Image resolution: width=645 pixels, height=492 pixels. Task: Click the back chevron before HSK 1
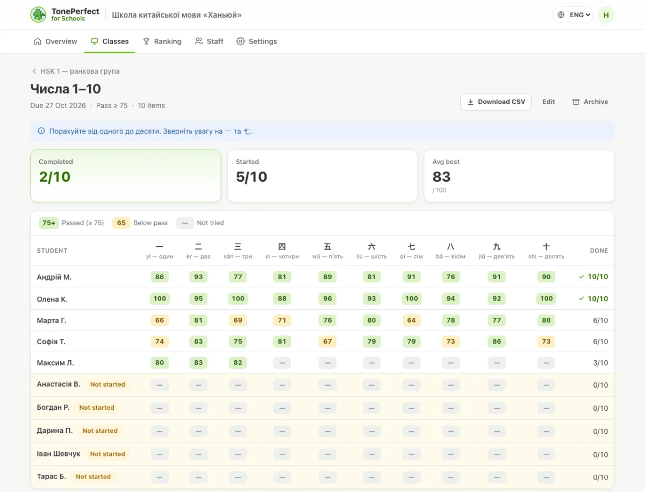pyautogui.click(x=34, y=71)
